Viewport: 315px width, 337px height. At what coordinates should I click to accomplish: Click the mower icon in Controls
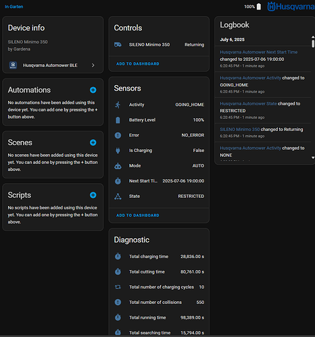[x=118, y=45]
